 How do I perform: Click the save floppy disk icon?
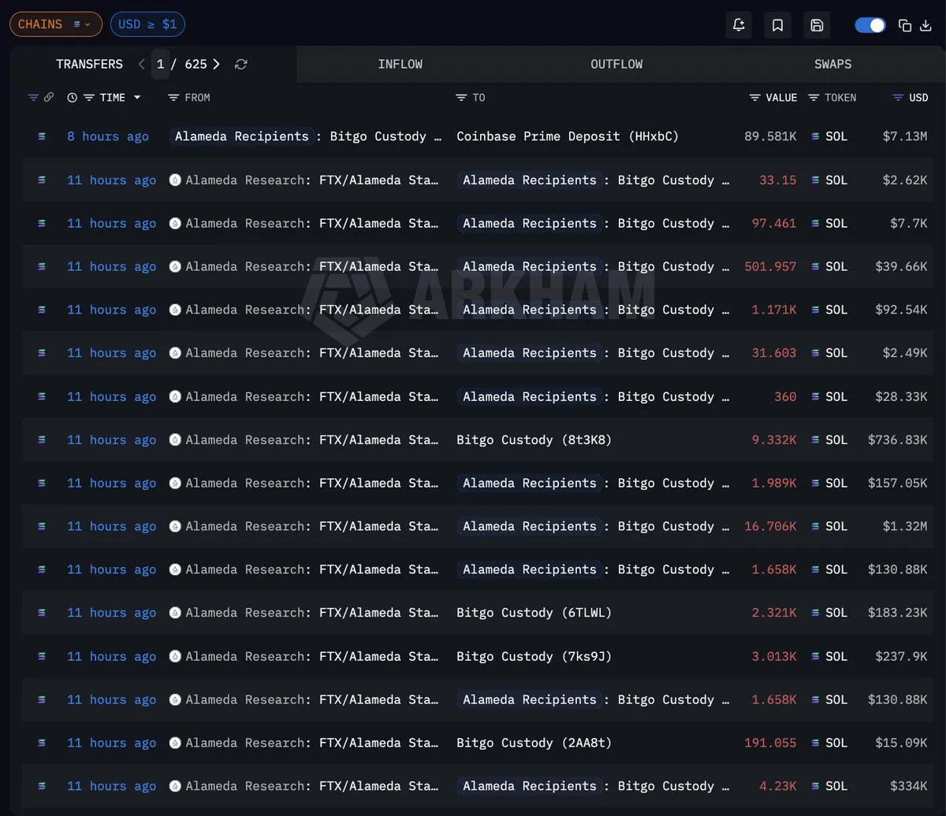(x=817, y=25)
